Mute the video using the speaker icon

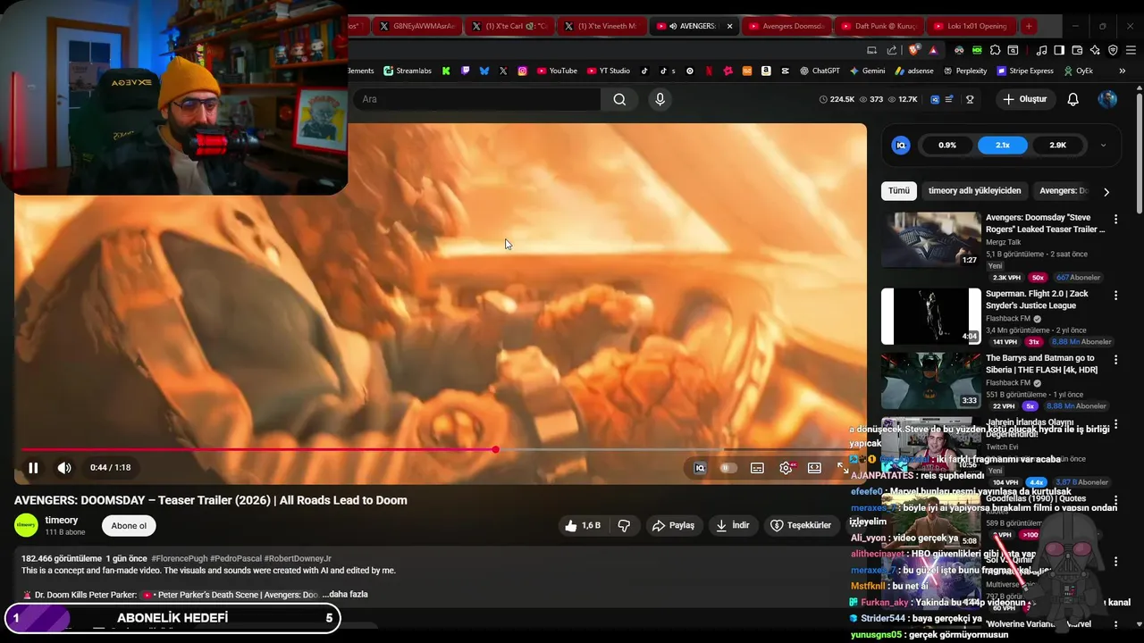[64, 468]
